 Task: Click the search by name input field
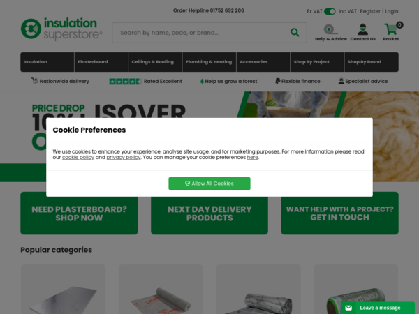click(202, 33)
